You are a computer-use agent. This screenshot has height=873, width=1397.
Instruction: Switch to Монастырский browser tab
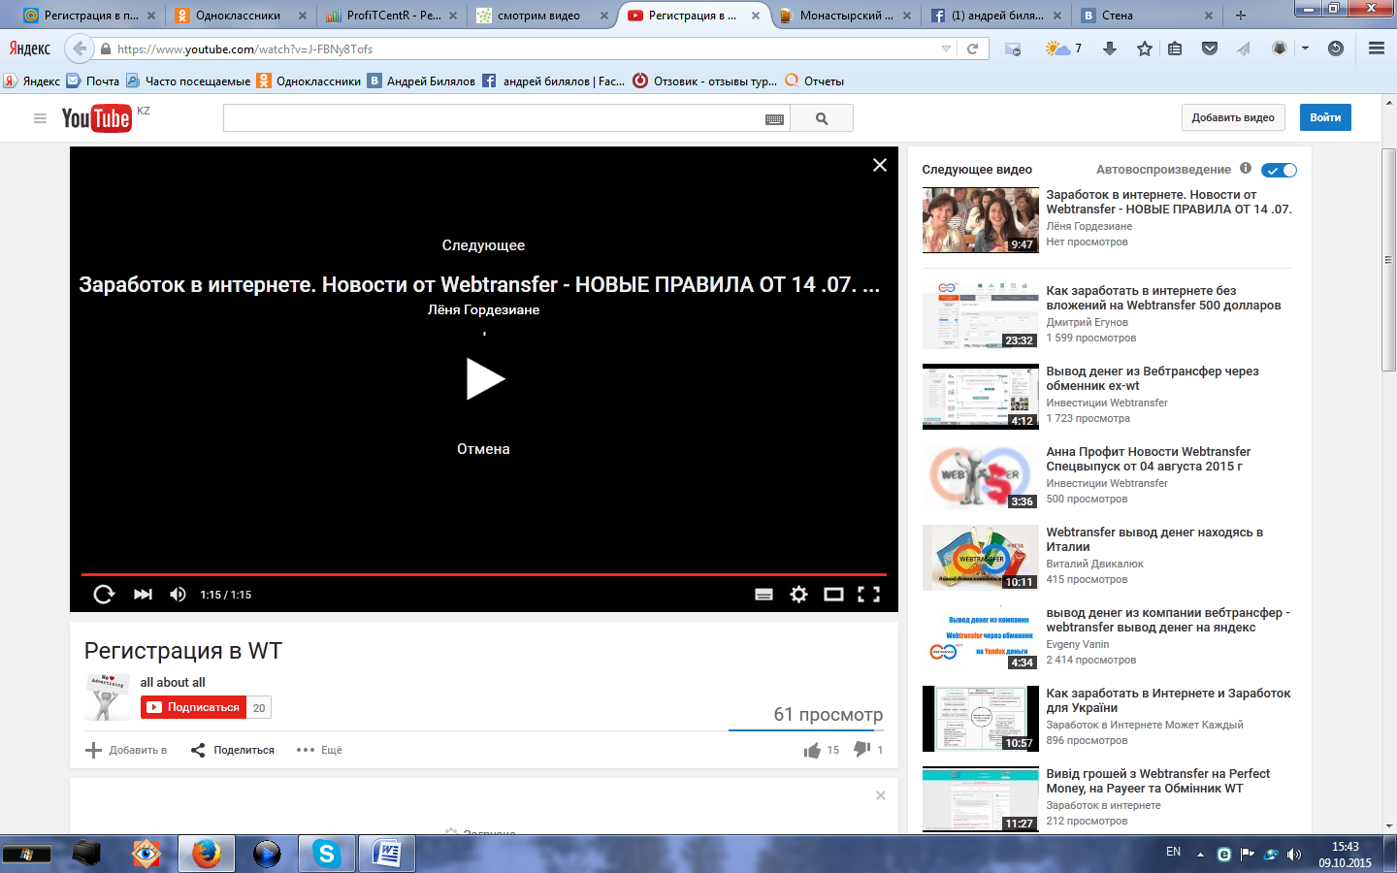[846, 16]
